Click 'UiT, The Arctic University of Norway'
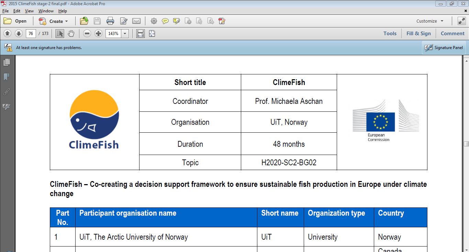This screenshot has width=469, height=252. click(x=134, y=237)
